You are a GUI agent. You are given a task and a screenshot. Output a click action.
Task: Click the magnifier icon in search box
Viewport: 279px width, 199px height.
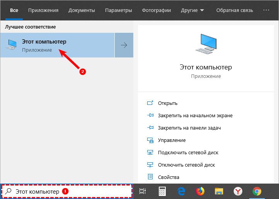tap(9, 191)
